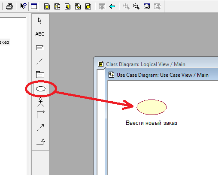The width and height of the screenshot is (218, 175).
Task: Click the label 'Ввести новый заказ'
Action: coord(151,123)
